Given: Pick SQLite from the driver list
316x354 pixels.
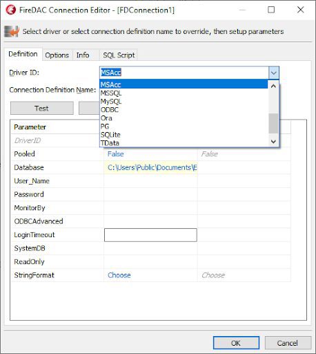Looking at the screenshot, I should tap(184, 134).
